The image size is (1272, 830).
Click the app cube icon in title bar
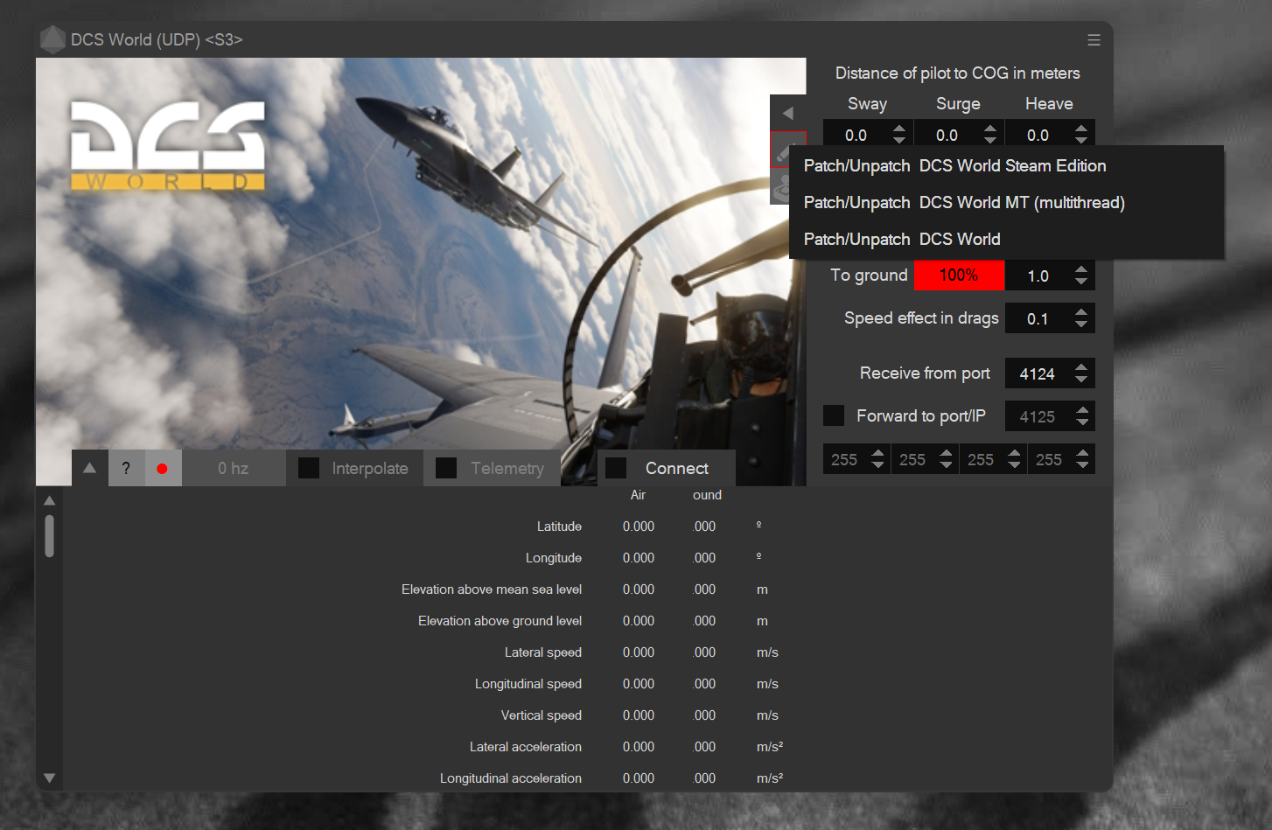[x=53, y=40]
